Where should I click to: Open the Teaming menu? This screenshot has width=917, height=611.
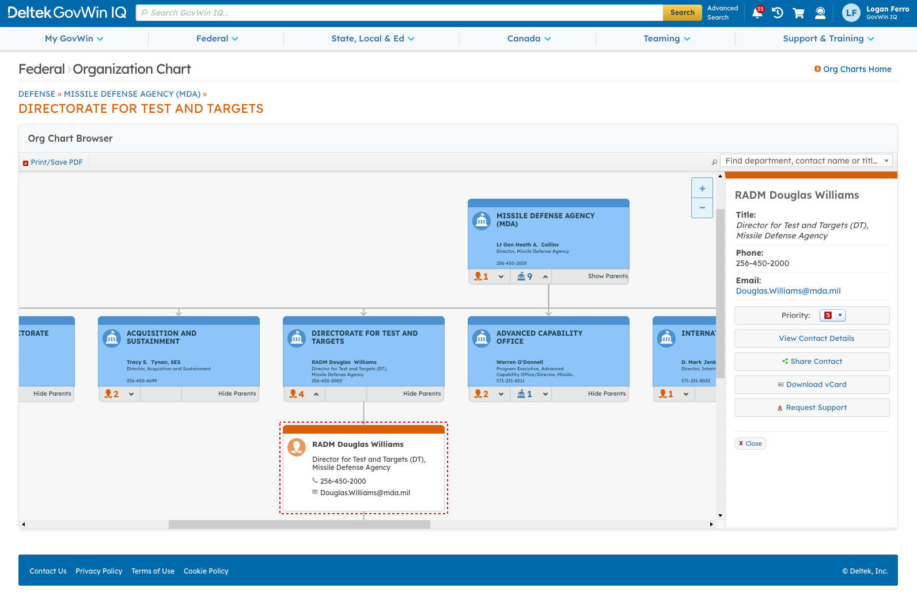click(667, 39)
